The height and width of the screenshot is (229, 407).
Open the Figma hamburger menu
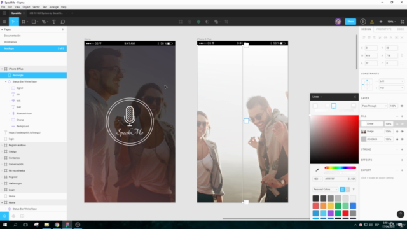tap(4, 22)
